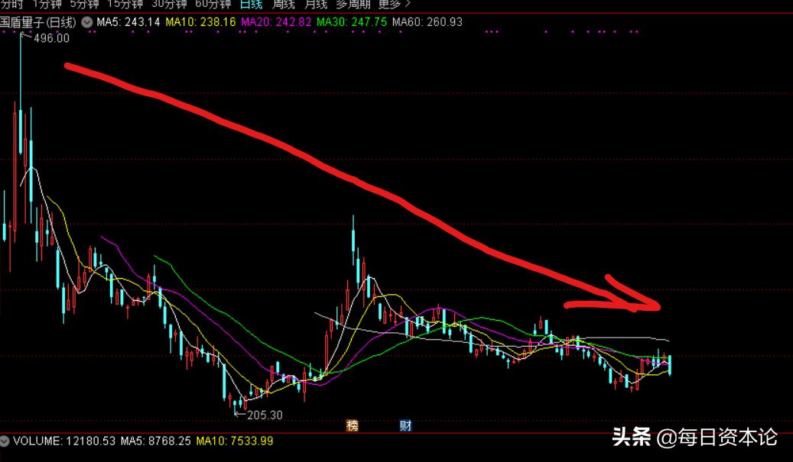Select the 1分钟 period tab
This screenshot has width=793, height=462.
pos(46,5)
